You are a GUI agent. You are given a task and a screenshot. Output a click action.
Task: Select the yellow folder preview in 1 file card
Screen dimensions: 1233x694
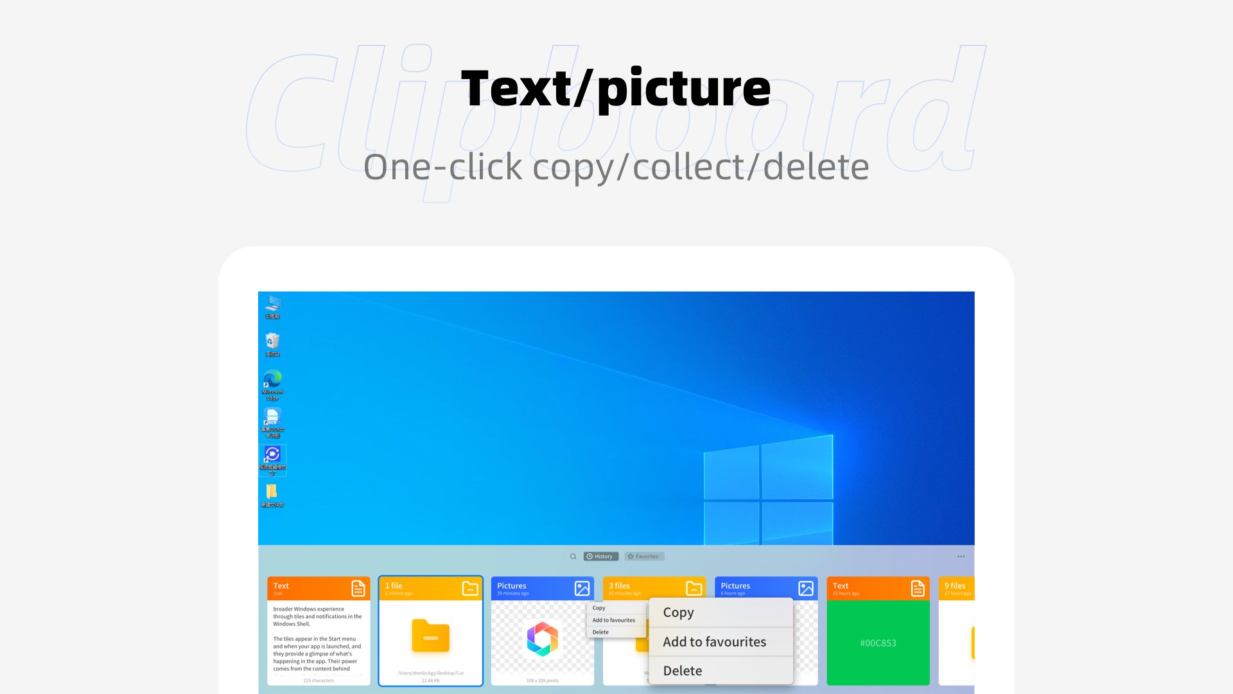[430, 636]
